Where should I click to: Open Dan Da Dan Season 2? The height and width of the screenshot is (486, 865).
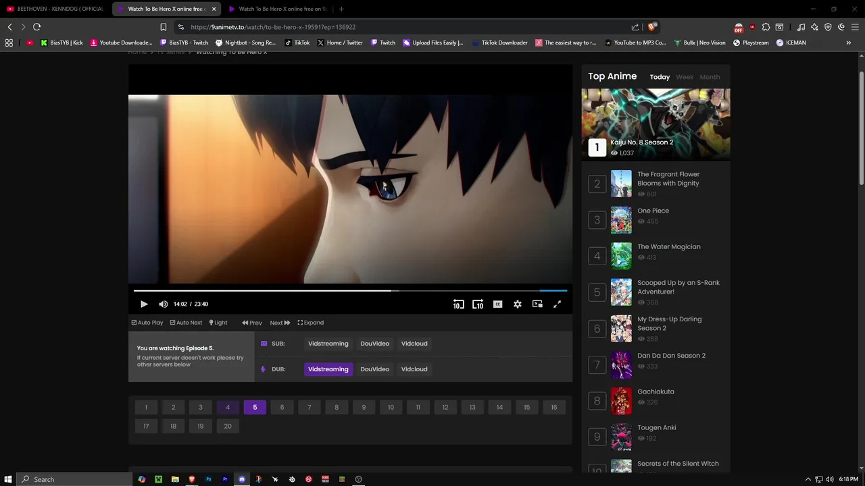click(671, 356)
